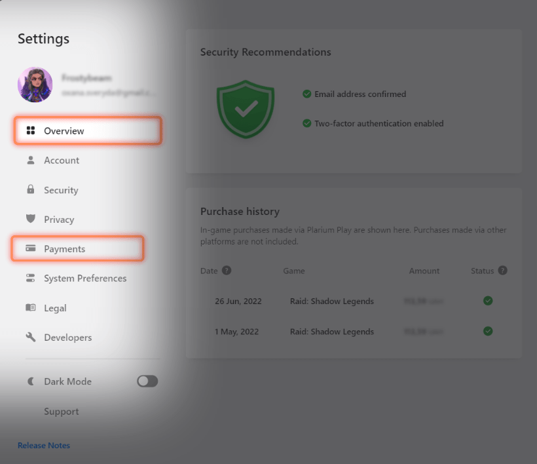Open the System Preferences section

tap(85, 279)
